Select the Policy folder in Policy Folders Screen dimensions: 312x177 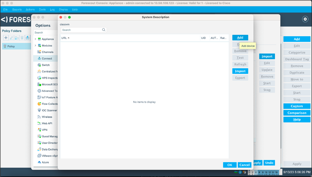pyautogui.click(x=16, y=46)
